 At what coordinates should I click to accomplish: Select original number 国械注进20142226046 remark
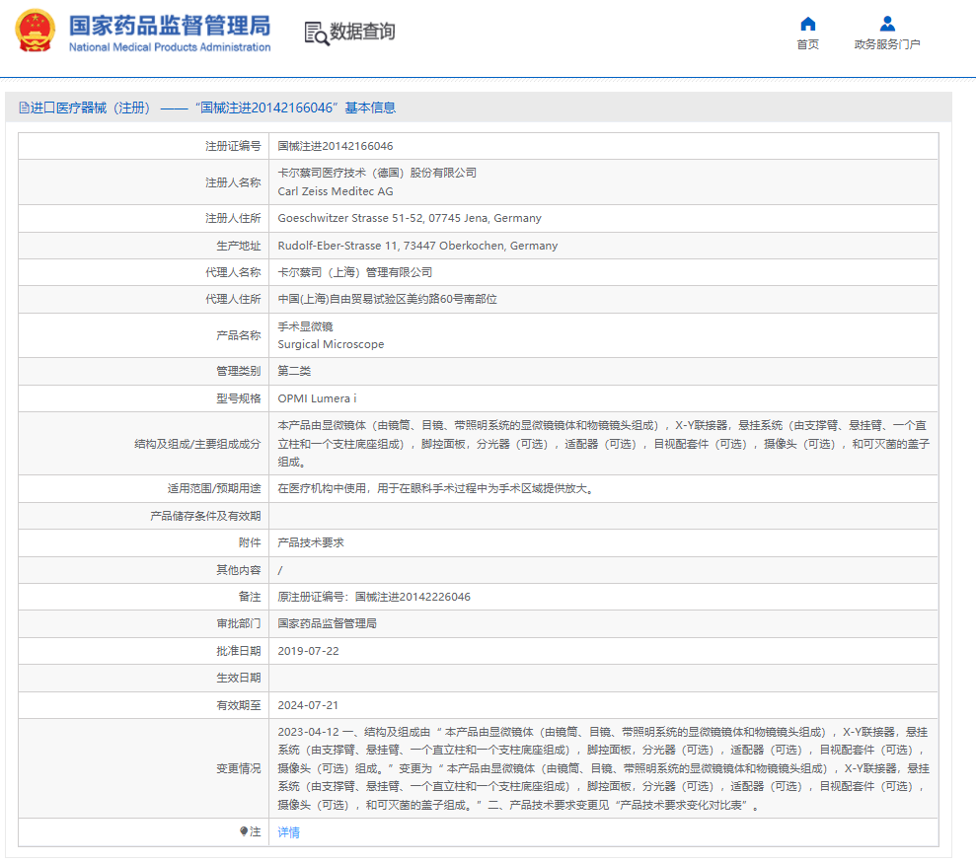(374, 598)
